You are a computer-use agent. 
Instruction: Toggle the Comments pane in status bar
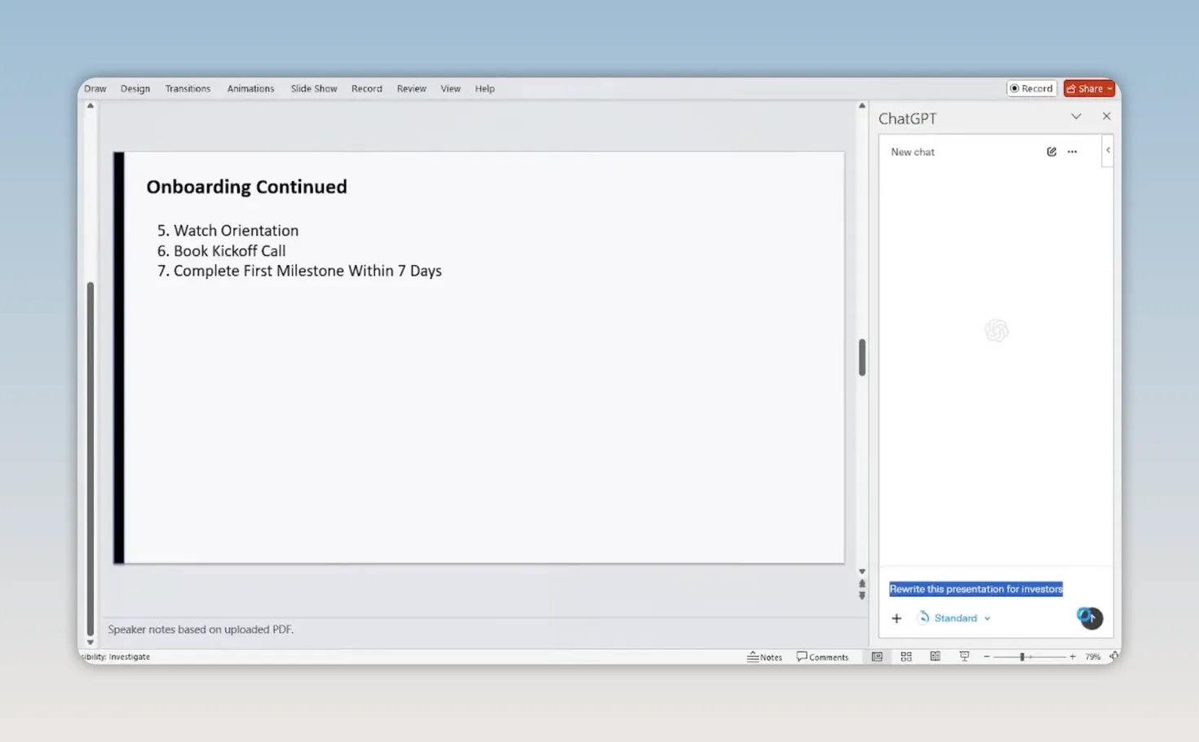click(822, 656)
